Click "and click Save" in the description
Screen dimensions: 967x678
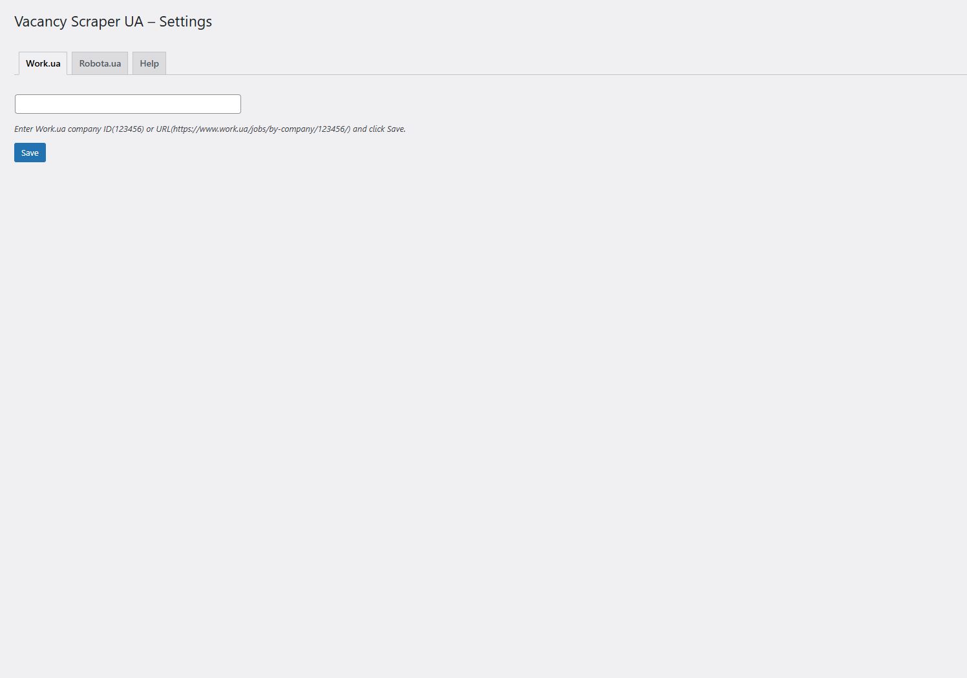379,129
